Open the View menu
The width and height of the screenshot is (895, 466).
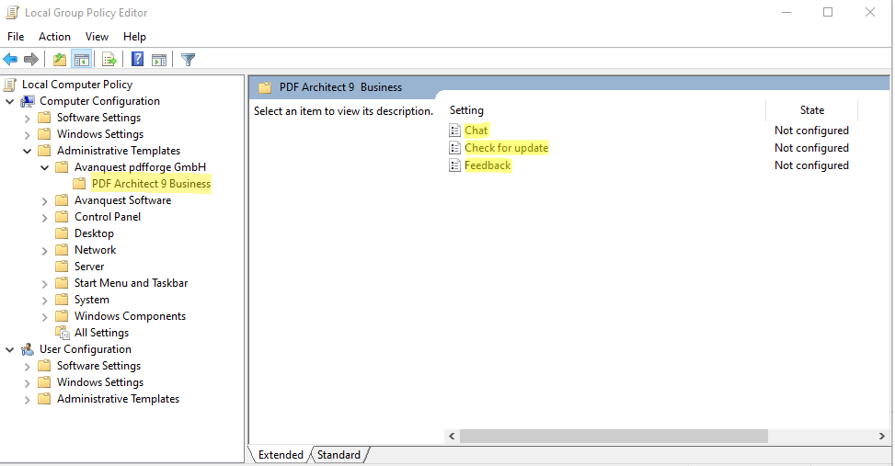[x=97, y=37]
